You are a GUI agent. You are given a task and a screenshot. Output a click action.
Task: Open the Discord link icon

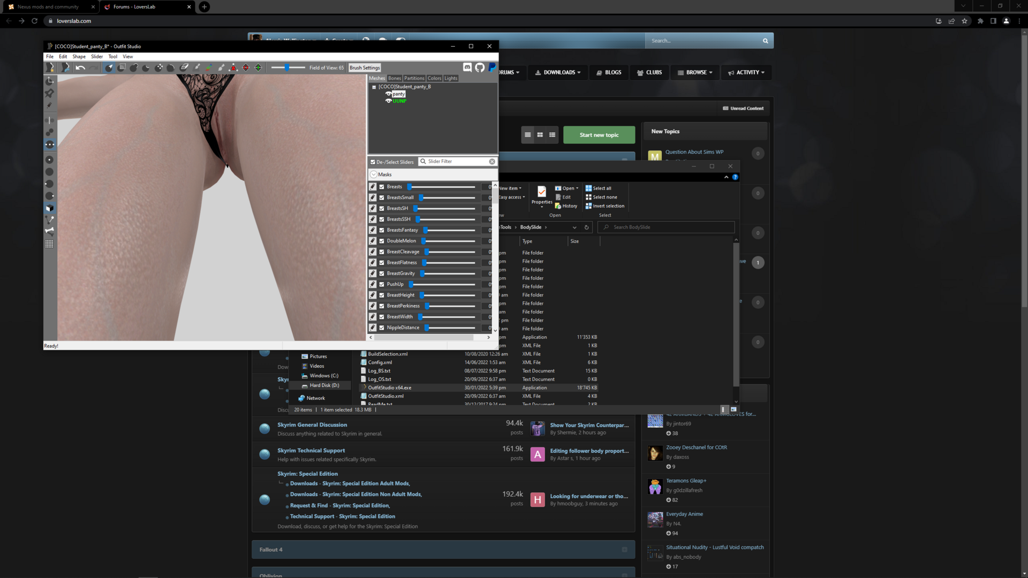click(x=467, y=67)
